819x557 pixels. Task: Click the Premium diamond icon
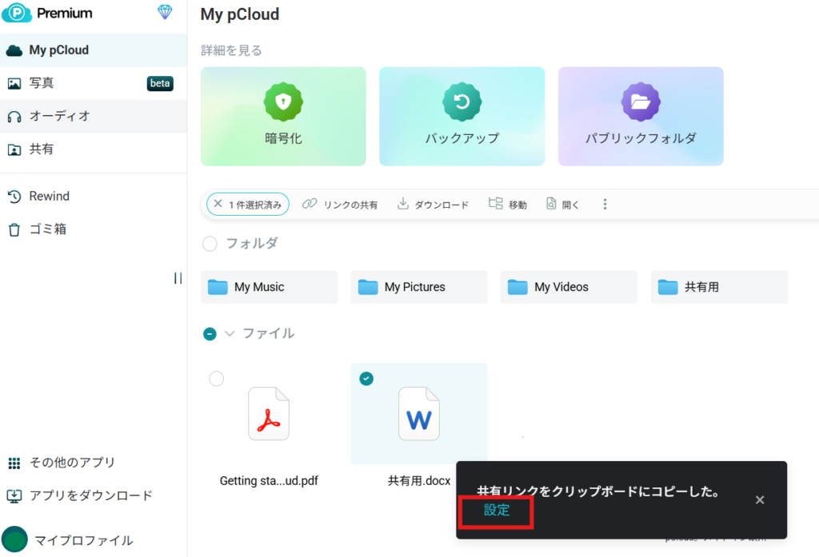point(165,12)
